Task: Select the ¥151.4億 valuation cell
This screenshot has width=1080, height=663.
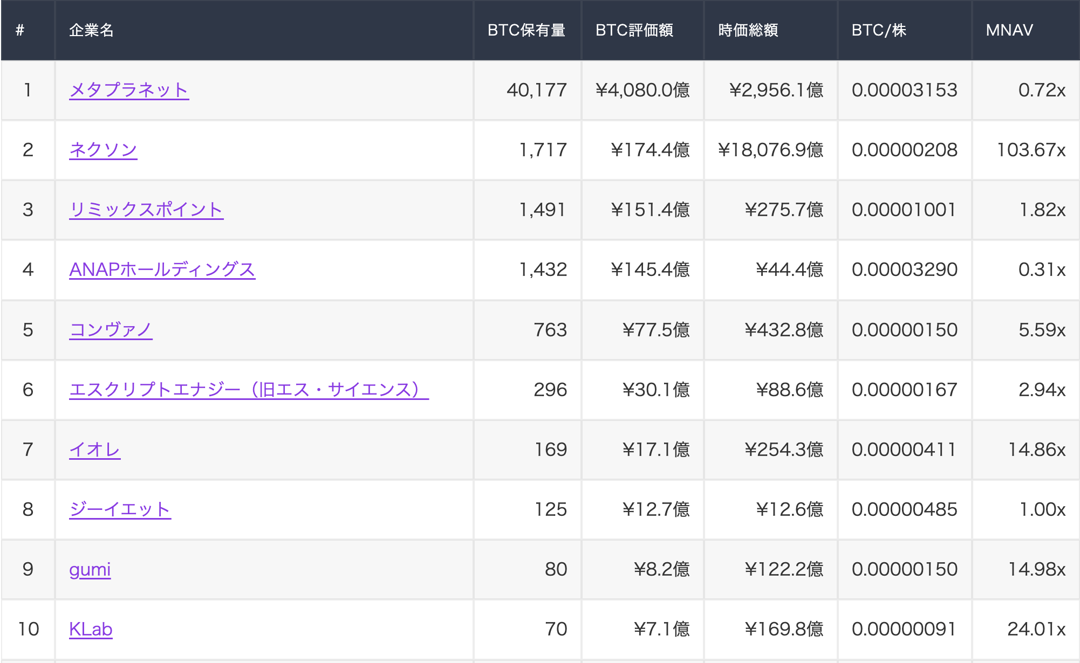Action: [642, 210]
